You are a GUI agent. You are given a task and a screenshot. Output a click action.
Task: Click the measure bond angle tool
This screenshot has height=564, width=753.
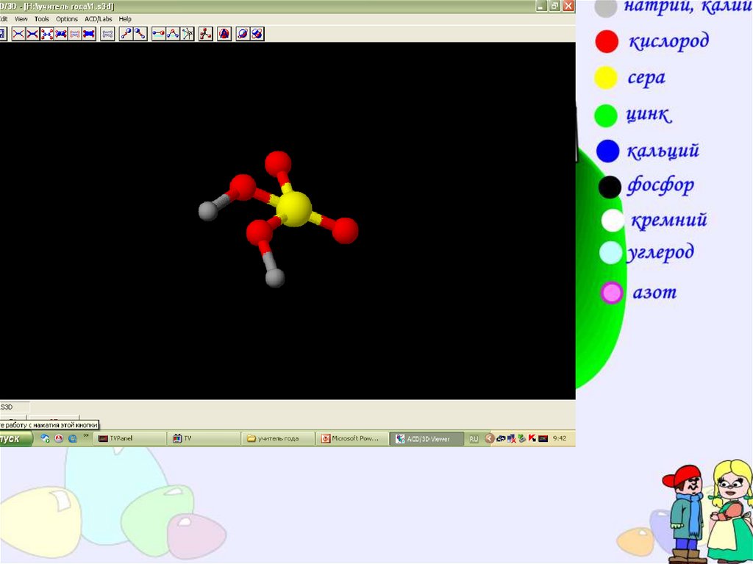pyautogui.click(x=172, y=34)
